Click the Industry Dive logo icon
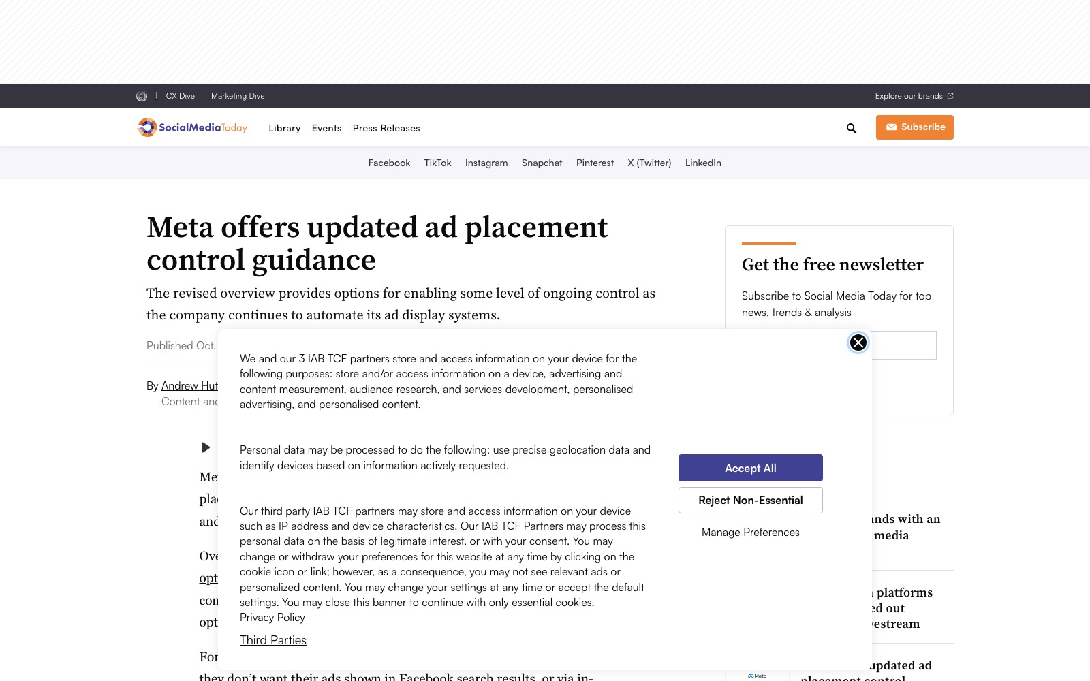This screenshot has height=681, width=1090. click(x=142, y=96)
